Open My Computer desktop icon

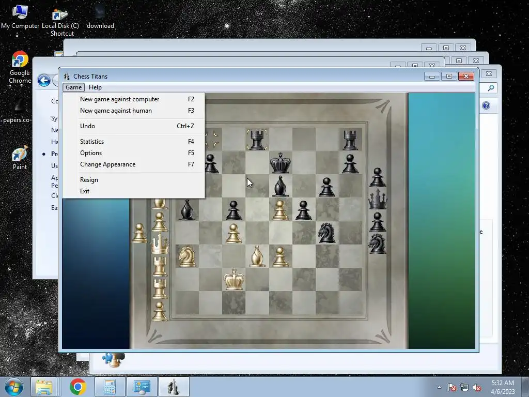pos(20,17)
